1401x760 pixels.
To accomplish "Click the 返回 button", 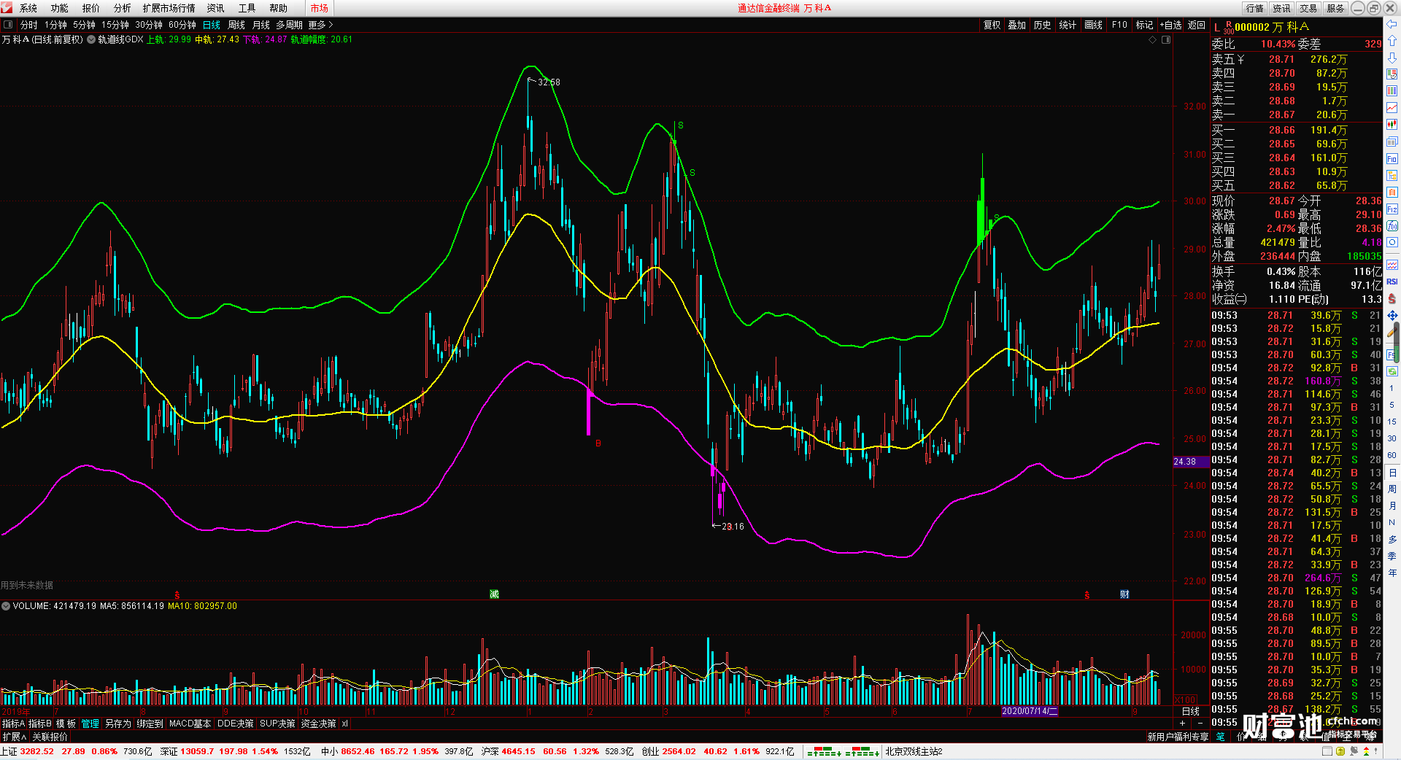I will coord(1197,25).
